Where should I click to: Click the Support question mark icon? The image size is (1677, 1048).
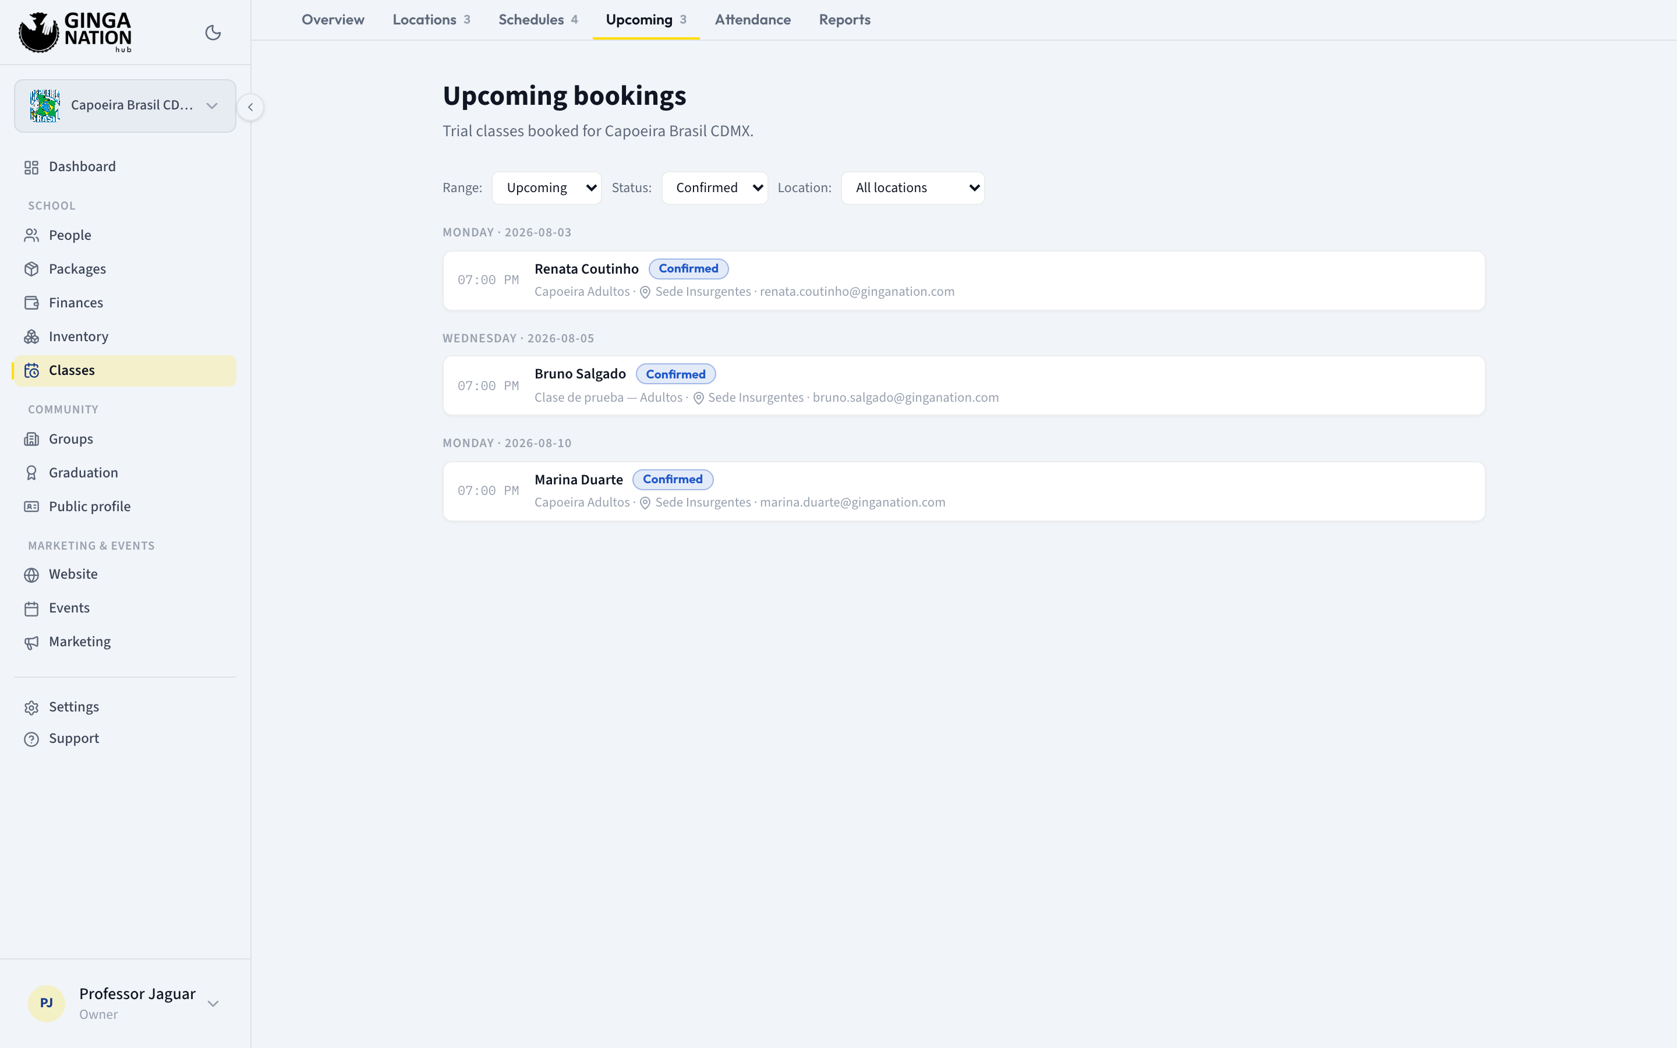click(31, 739)
